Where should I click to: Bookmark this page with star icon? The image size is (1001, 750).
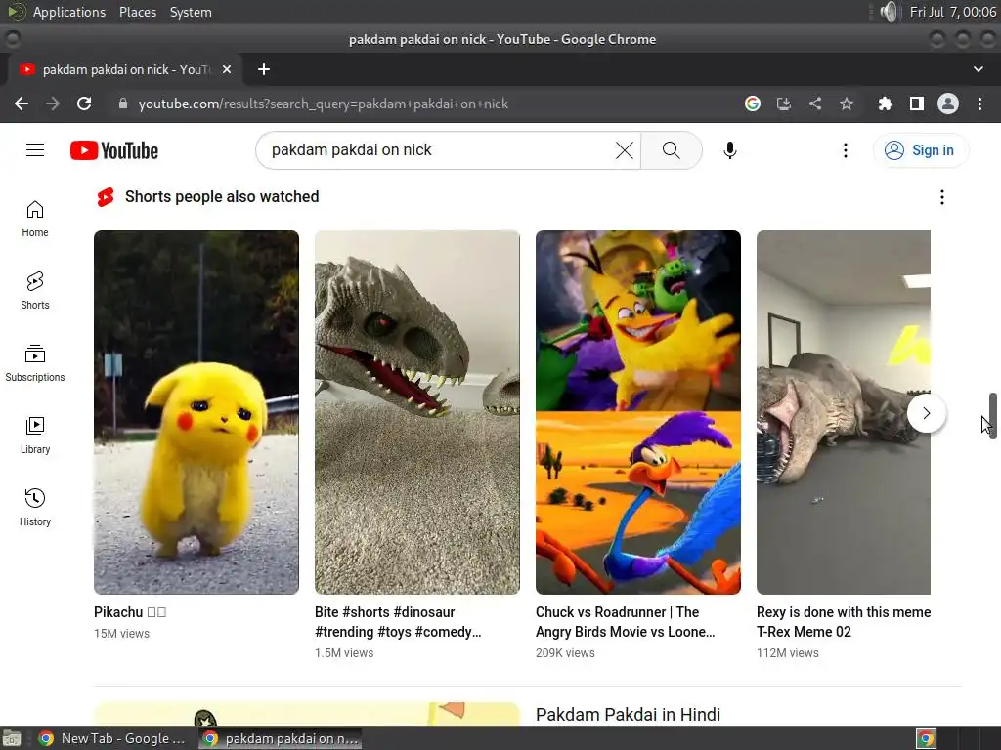tap(847, 104)
